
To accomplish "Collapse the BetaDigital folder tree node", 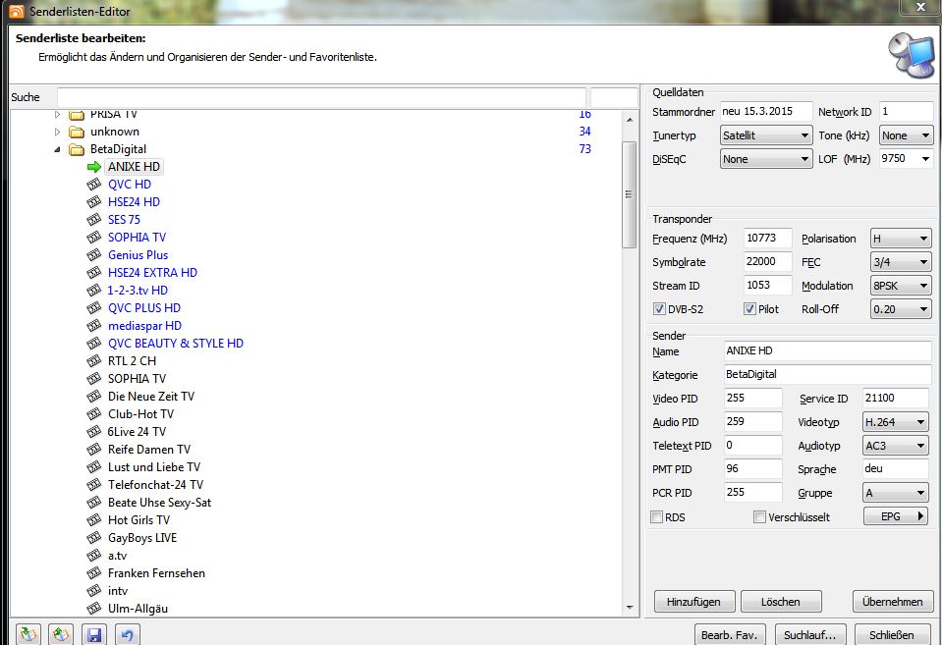I will (57, 149).
